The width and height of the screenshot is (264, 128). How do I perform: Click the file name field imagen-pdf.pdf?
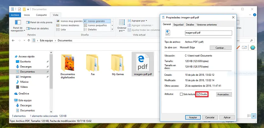point(208,33)
